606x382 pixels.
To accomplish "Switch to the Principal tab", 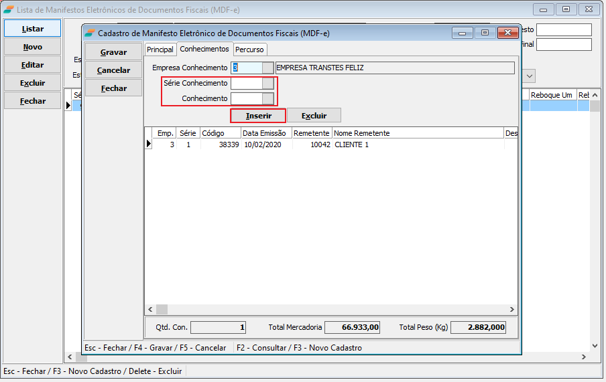I will 160,50.
